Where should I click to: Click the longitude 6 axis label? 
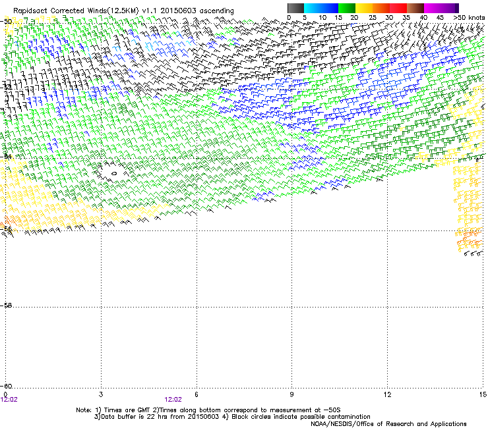(x=197, y=394)
